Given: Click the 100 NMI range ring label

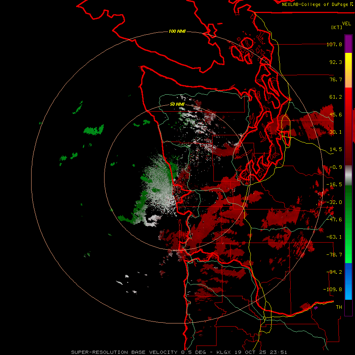Looking at the screenshot, I should coord(177,31).
